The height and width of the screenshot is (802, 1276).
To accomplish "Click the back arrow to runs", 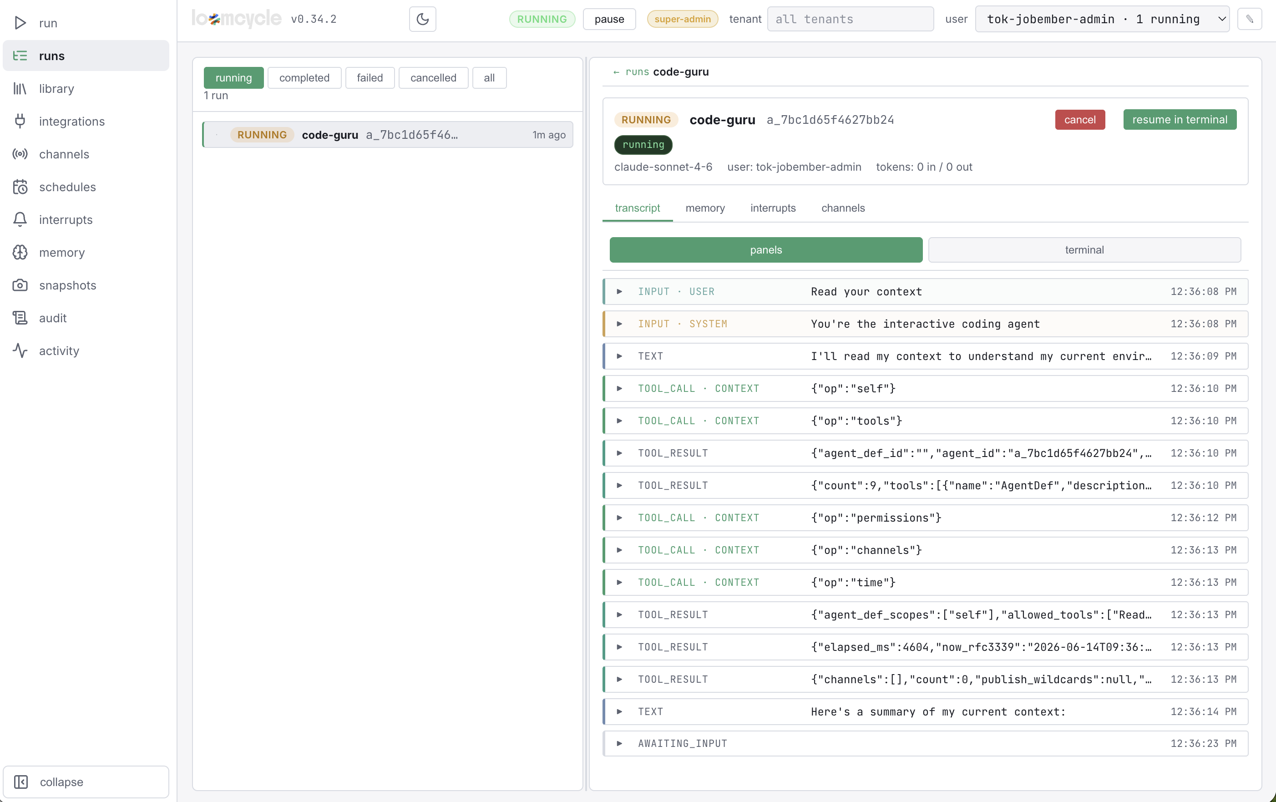I will (616, 72).
